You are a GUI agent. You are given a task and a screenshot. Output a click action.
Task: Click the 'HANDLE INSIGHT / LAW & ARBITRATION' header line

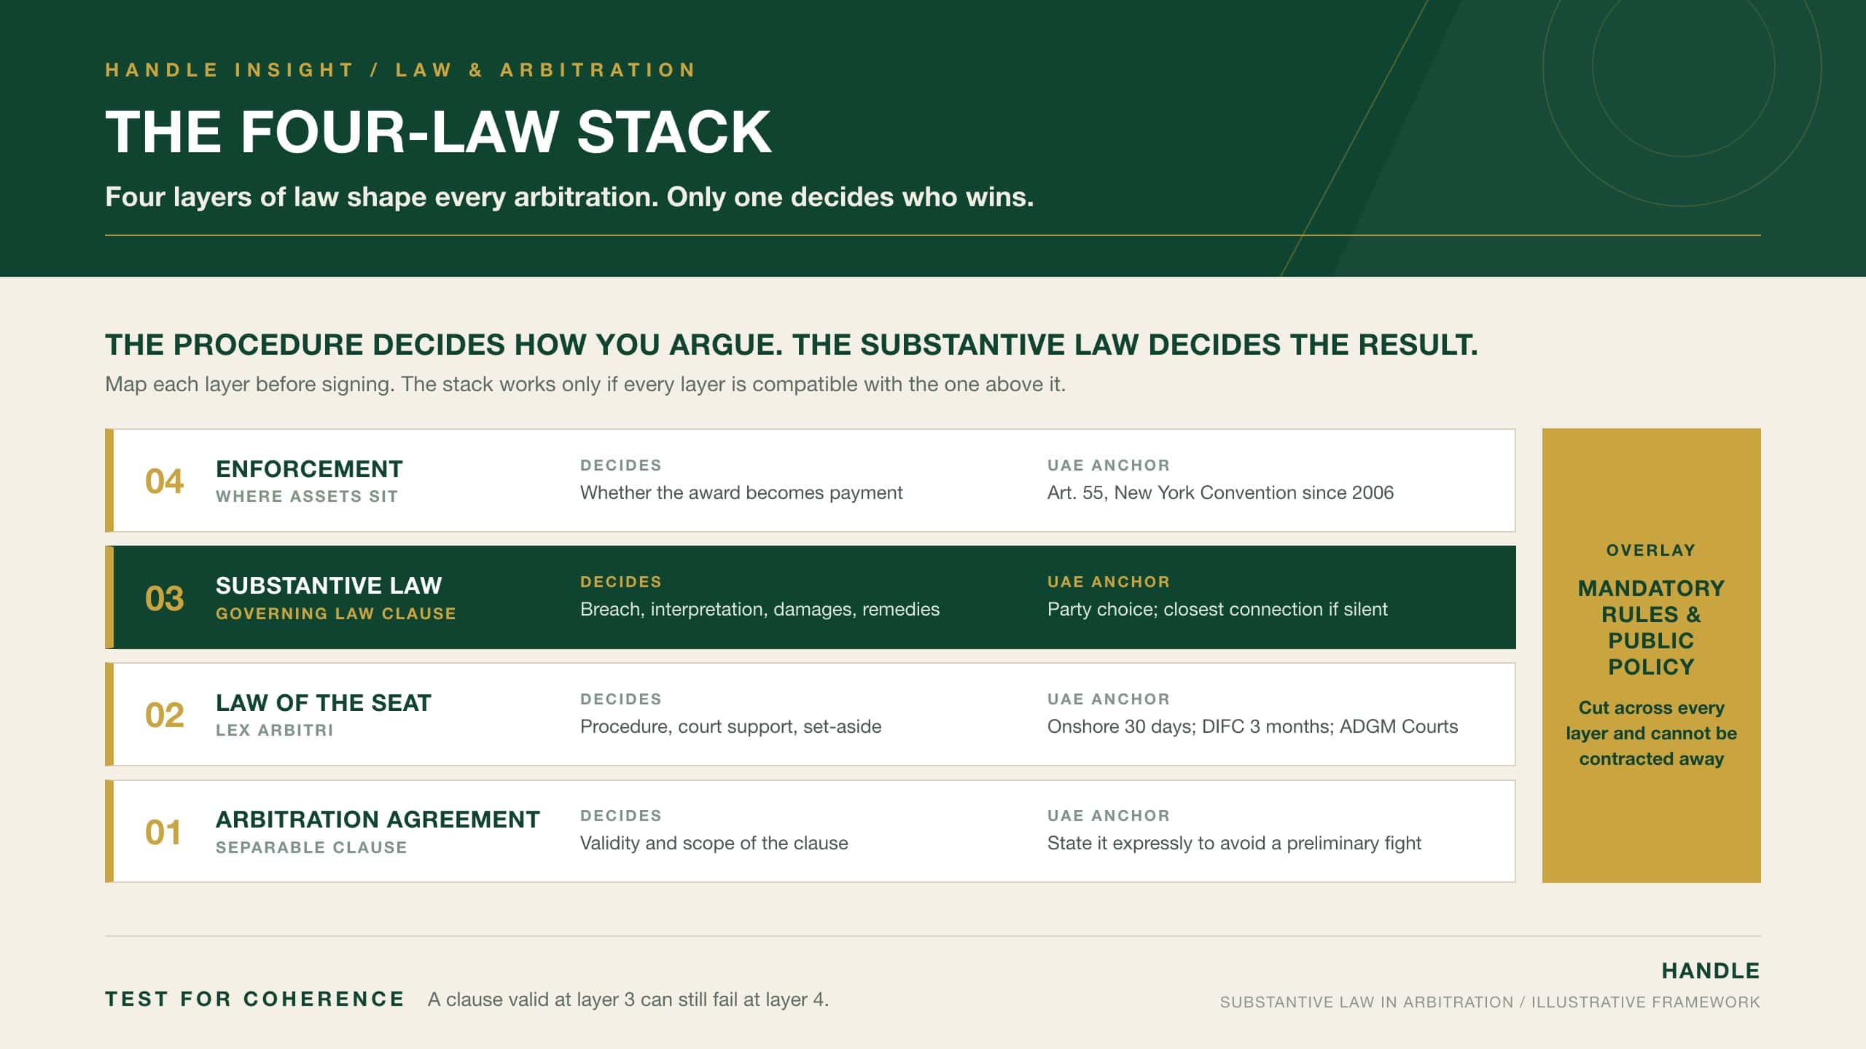click(x=401, y=70)
